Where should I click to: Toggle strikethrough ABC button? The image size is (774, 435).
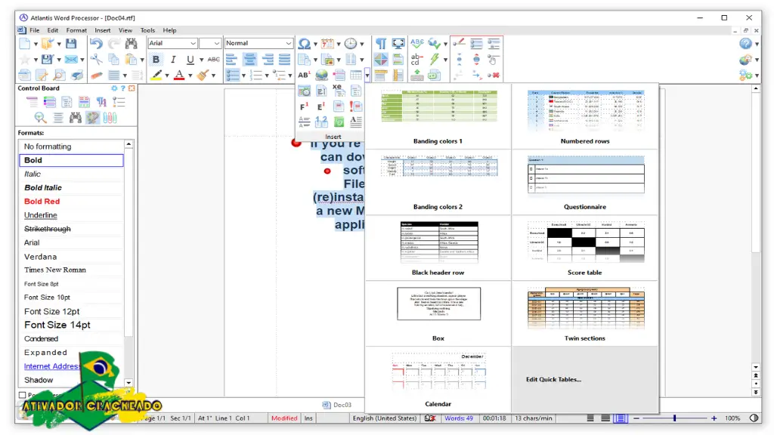[x=213, y=60]
